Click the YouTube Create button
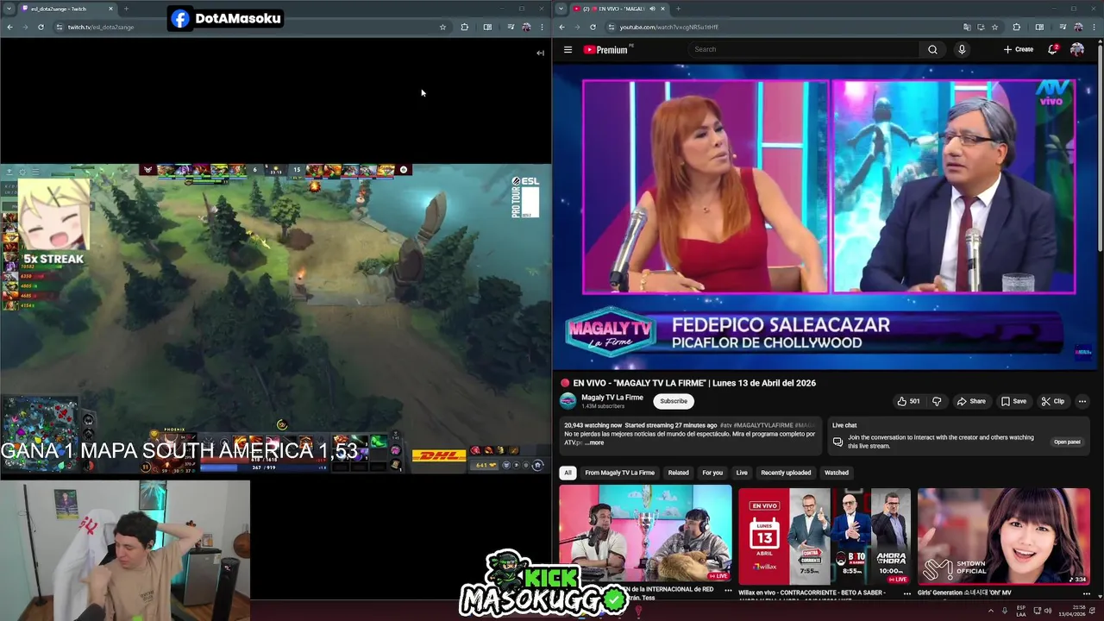Viewport: 1104px width, 621px height. 1019,49
